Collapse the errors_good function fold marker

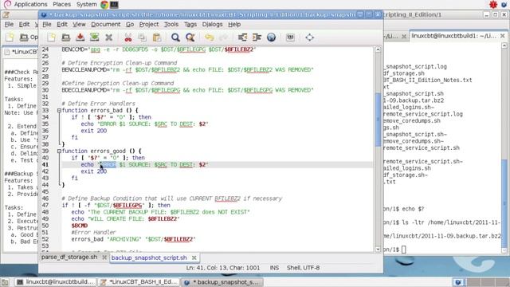(59, 151)
